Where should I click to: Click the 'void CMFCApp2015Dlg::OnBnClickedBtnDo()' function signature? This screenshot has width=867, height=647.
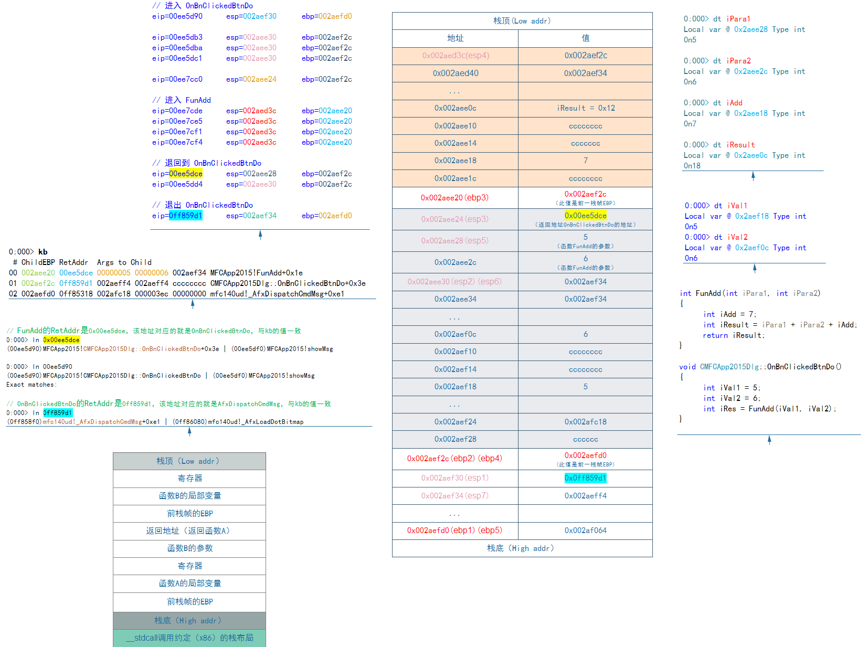(760, 367)
